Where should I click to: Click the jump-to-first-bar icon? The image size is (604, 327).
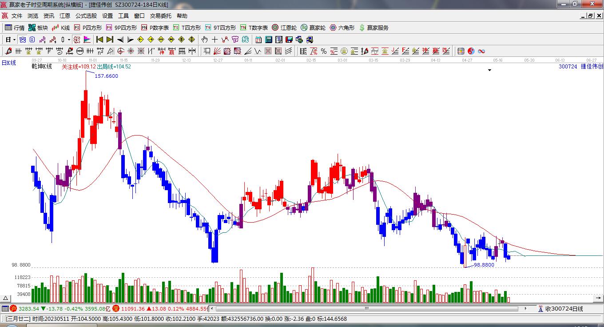(99, 40)
